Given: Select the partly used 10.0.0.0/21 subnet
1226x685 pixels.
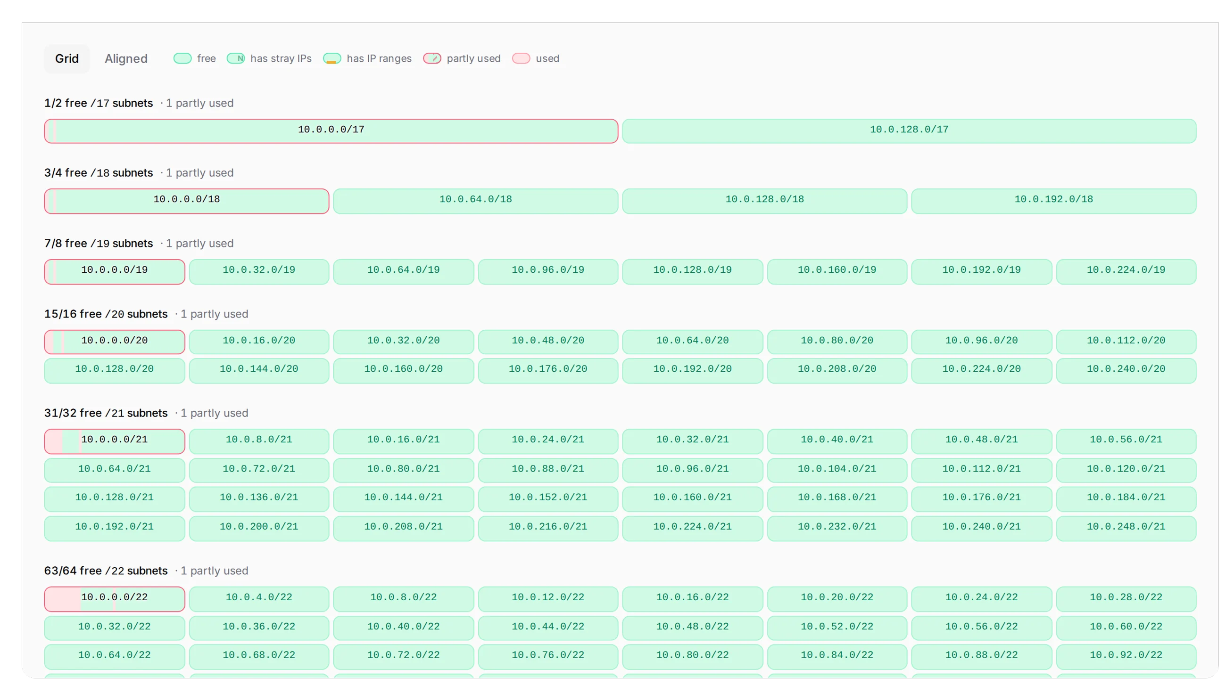Looking at the screenshot, I should 115,441.
